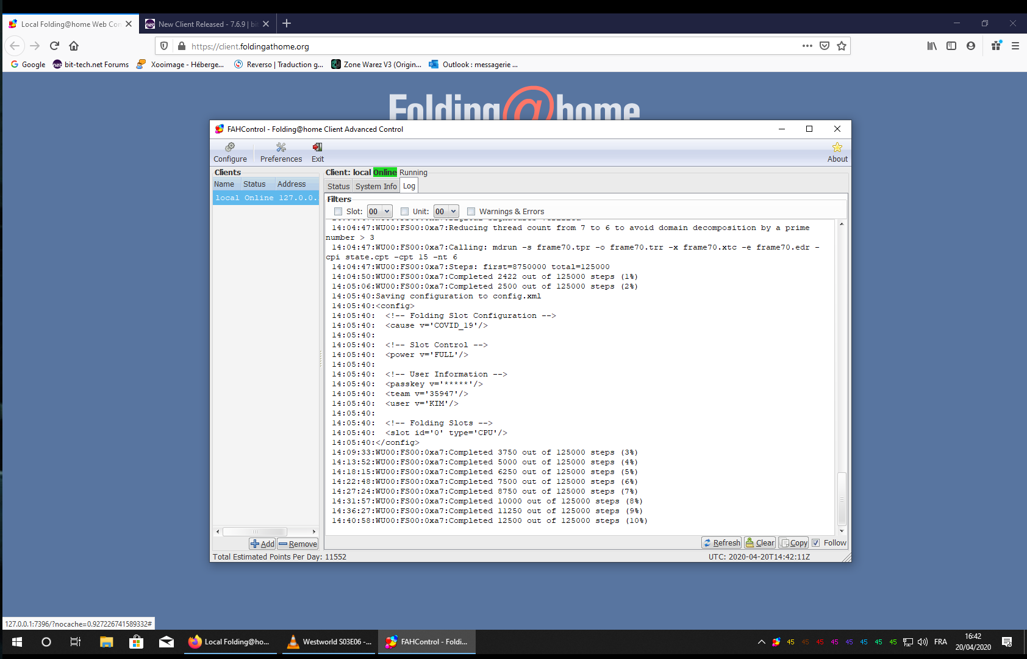Bookmark this page with the star icon
Screen dimensions: 1027x659
pyautogui.click(x=842, y=46)
